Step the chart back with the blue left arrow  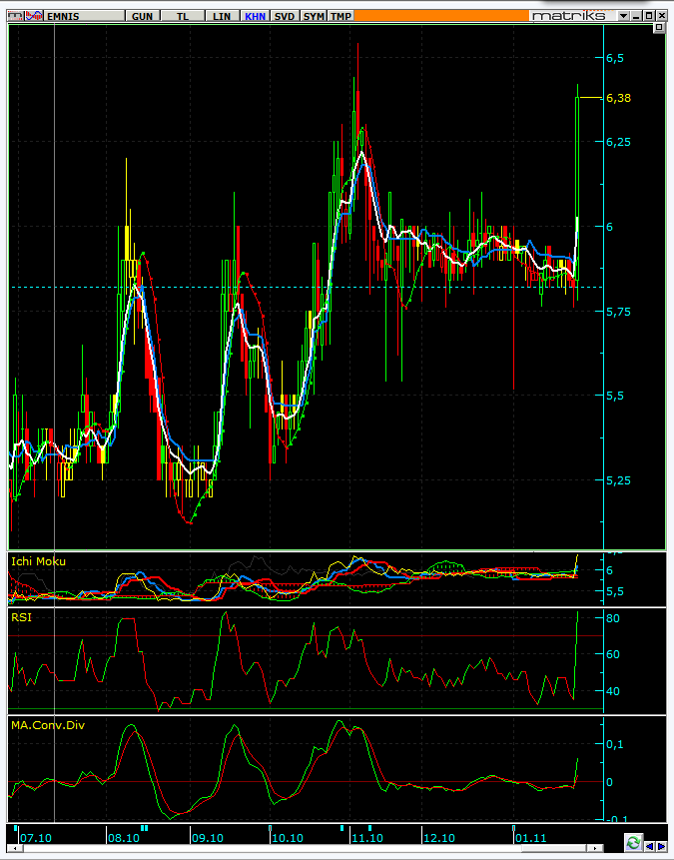[650, 846]
